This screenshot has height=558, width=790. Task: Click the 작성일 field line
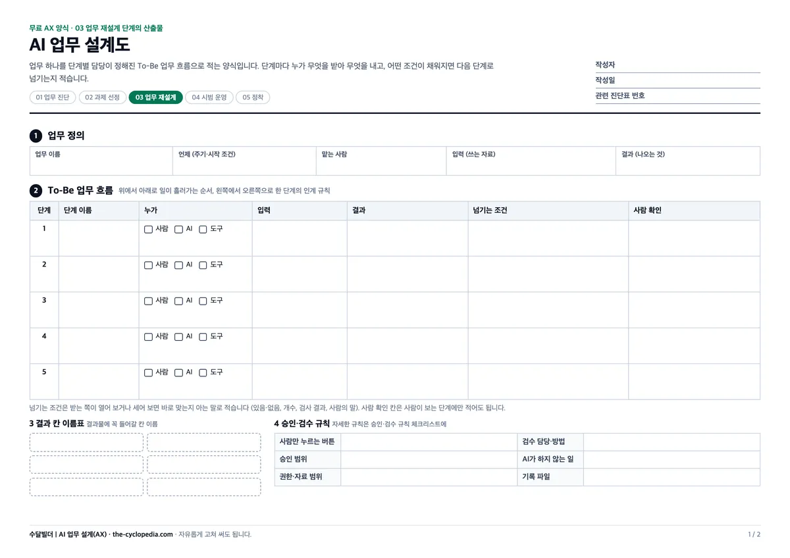tap(677, 80)
